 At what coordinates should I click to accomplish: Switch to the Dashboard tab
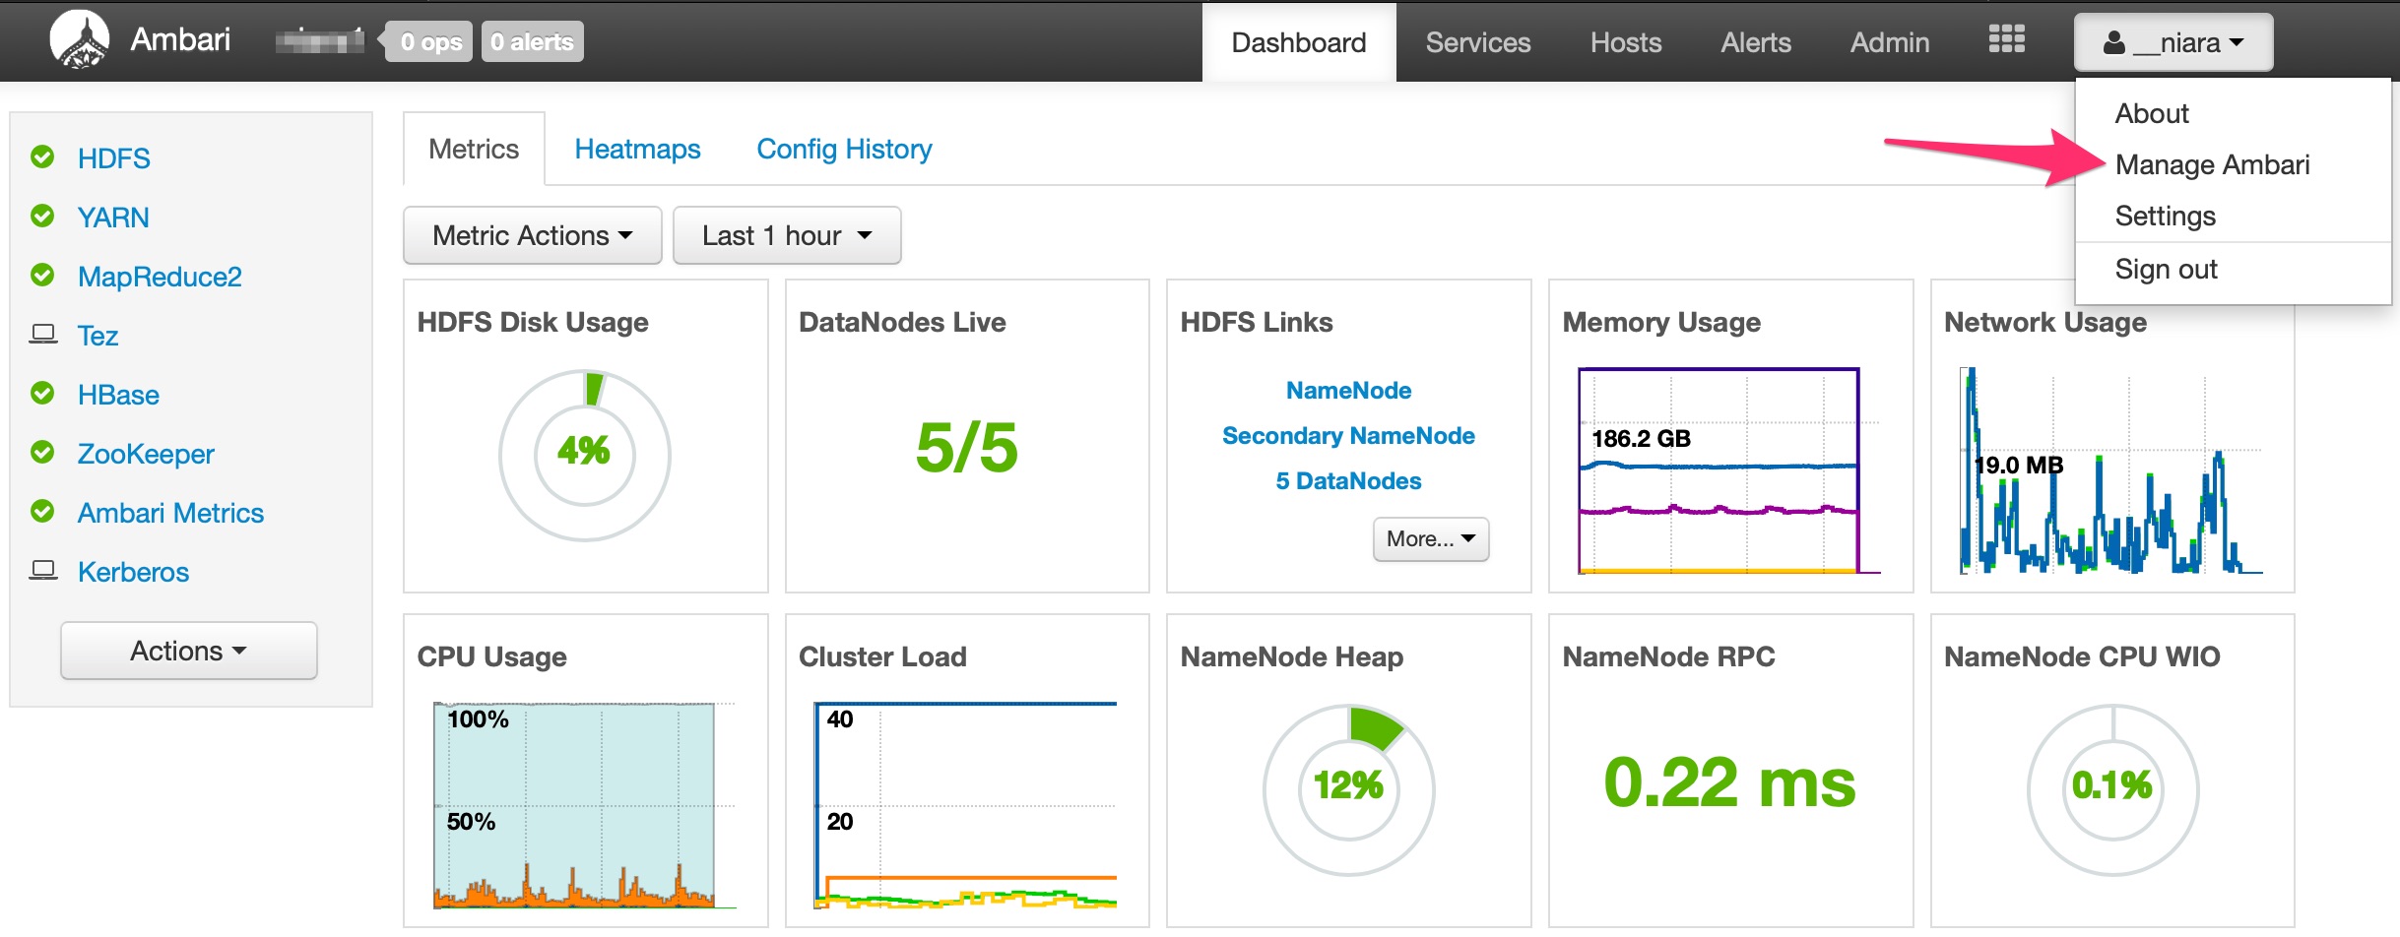(x=1298, y=42)
